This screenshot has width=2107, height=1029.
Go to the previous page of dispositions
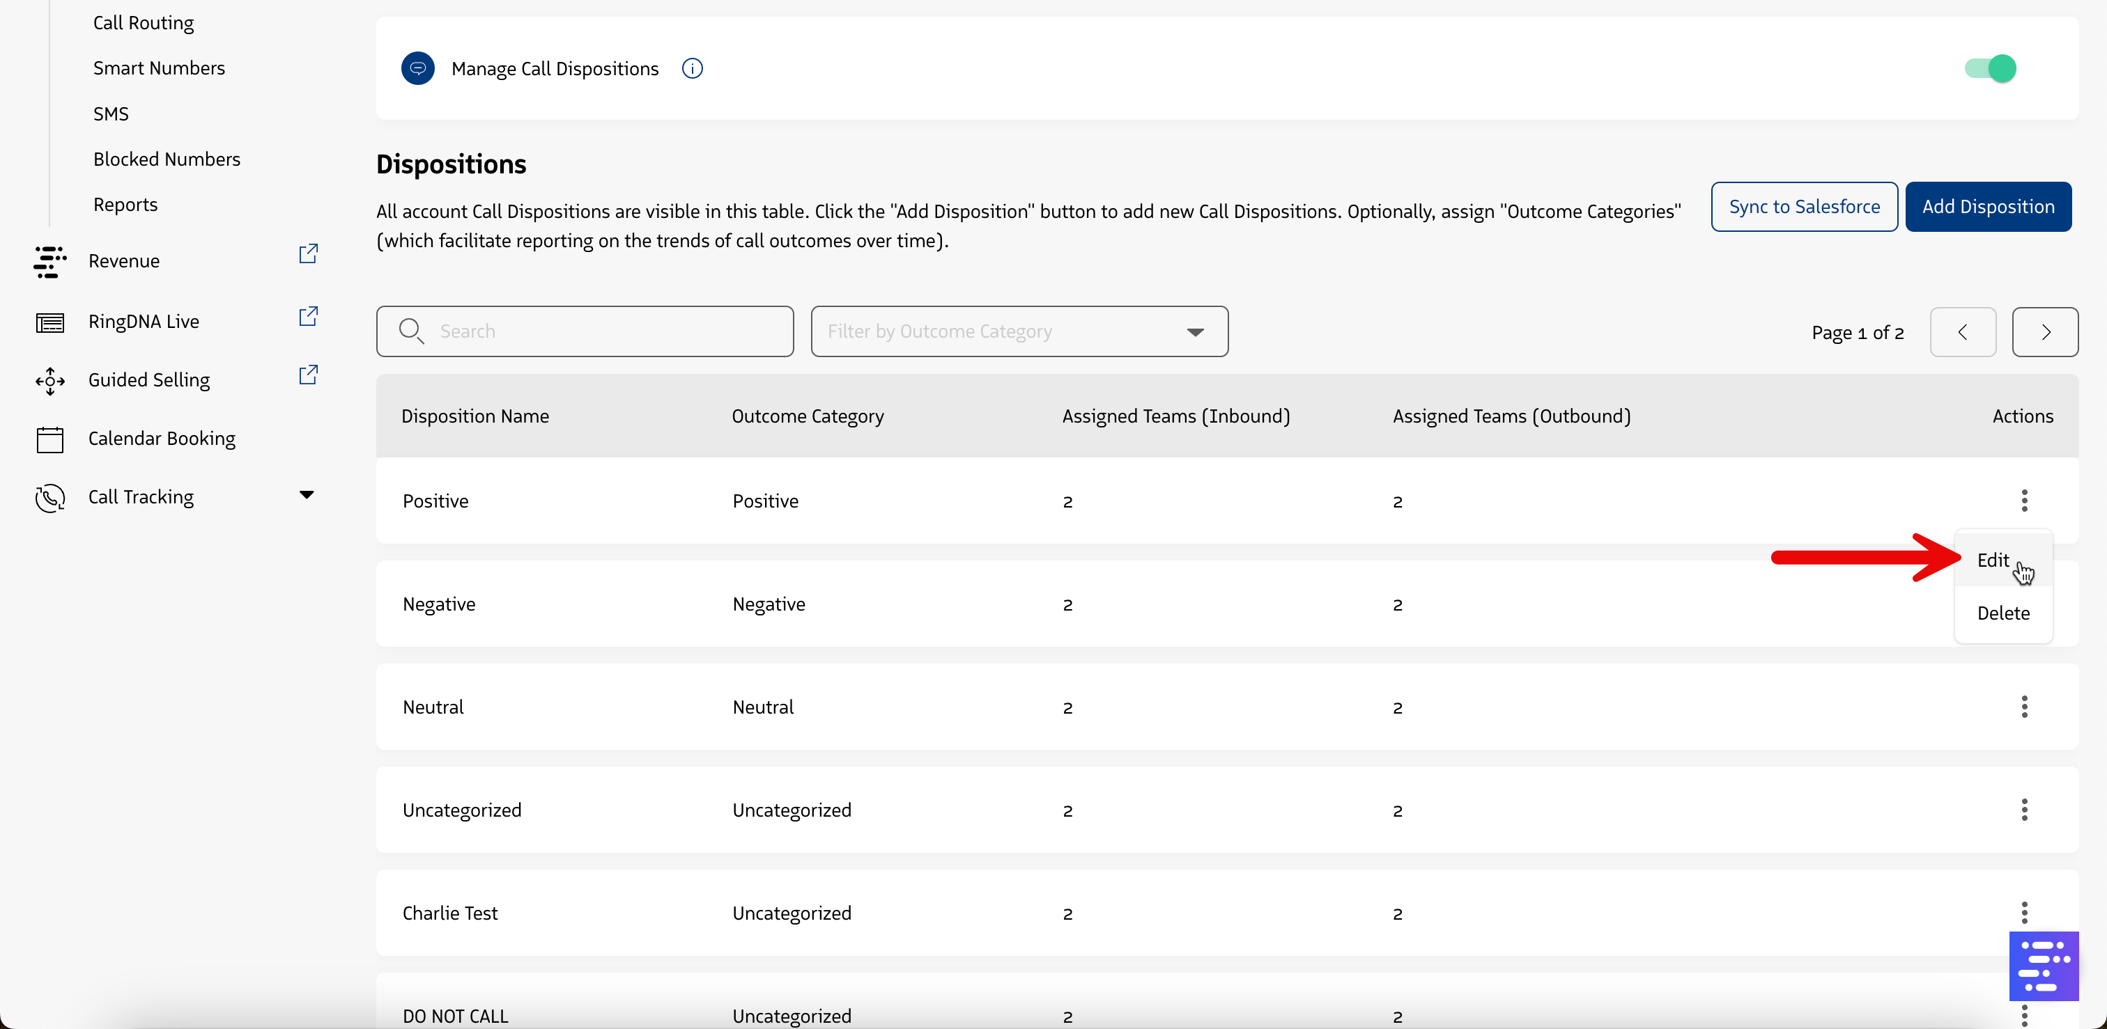[1961, 332]
